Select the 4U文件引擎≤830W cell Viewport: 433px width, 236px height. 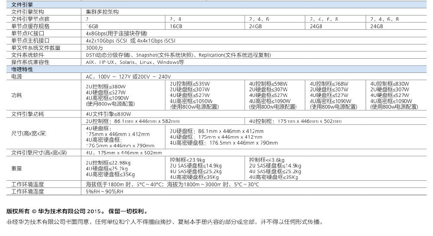tap(108, 114)
